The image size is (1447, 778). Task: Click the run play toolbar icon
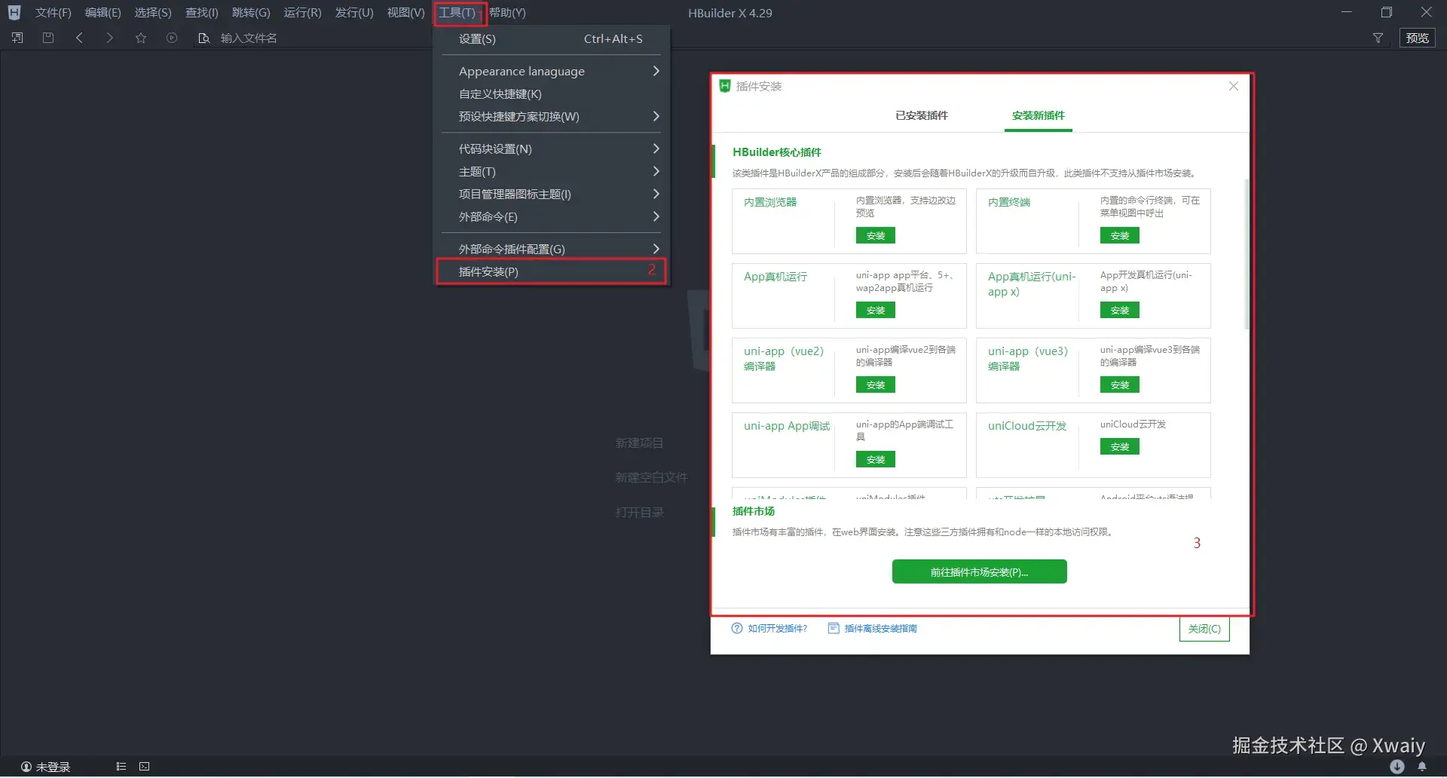point(172,38)
